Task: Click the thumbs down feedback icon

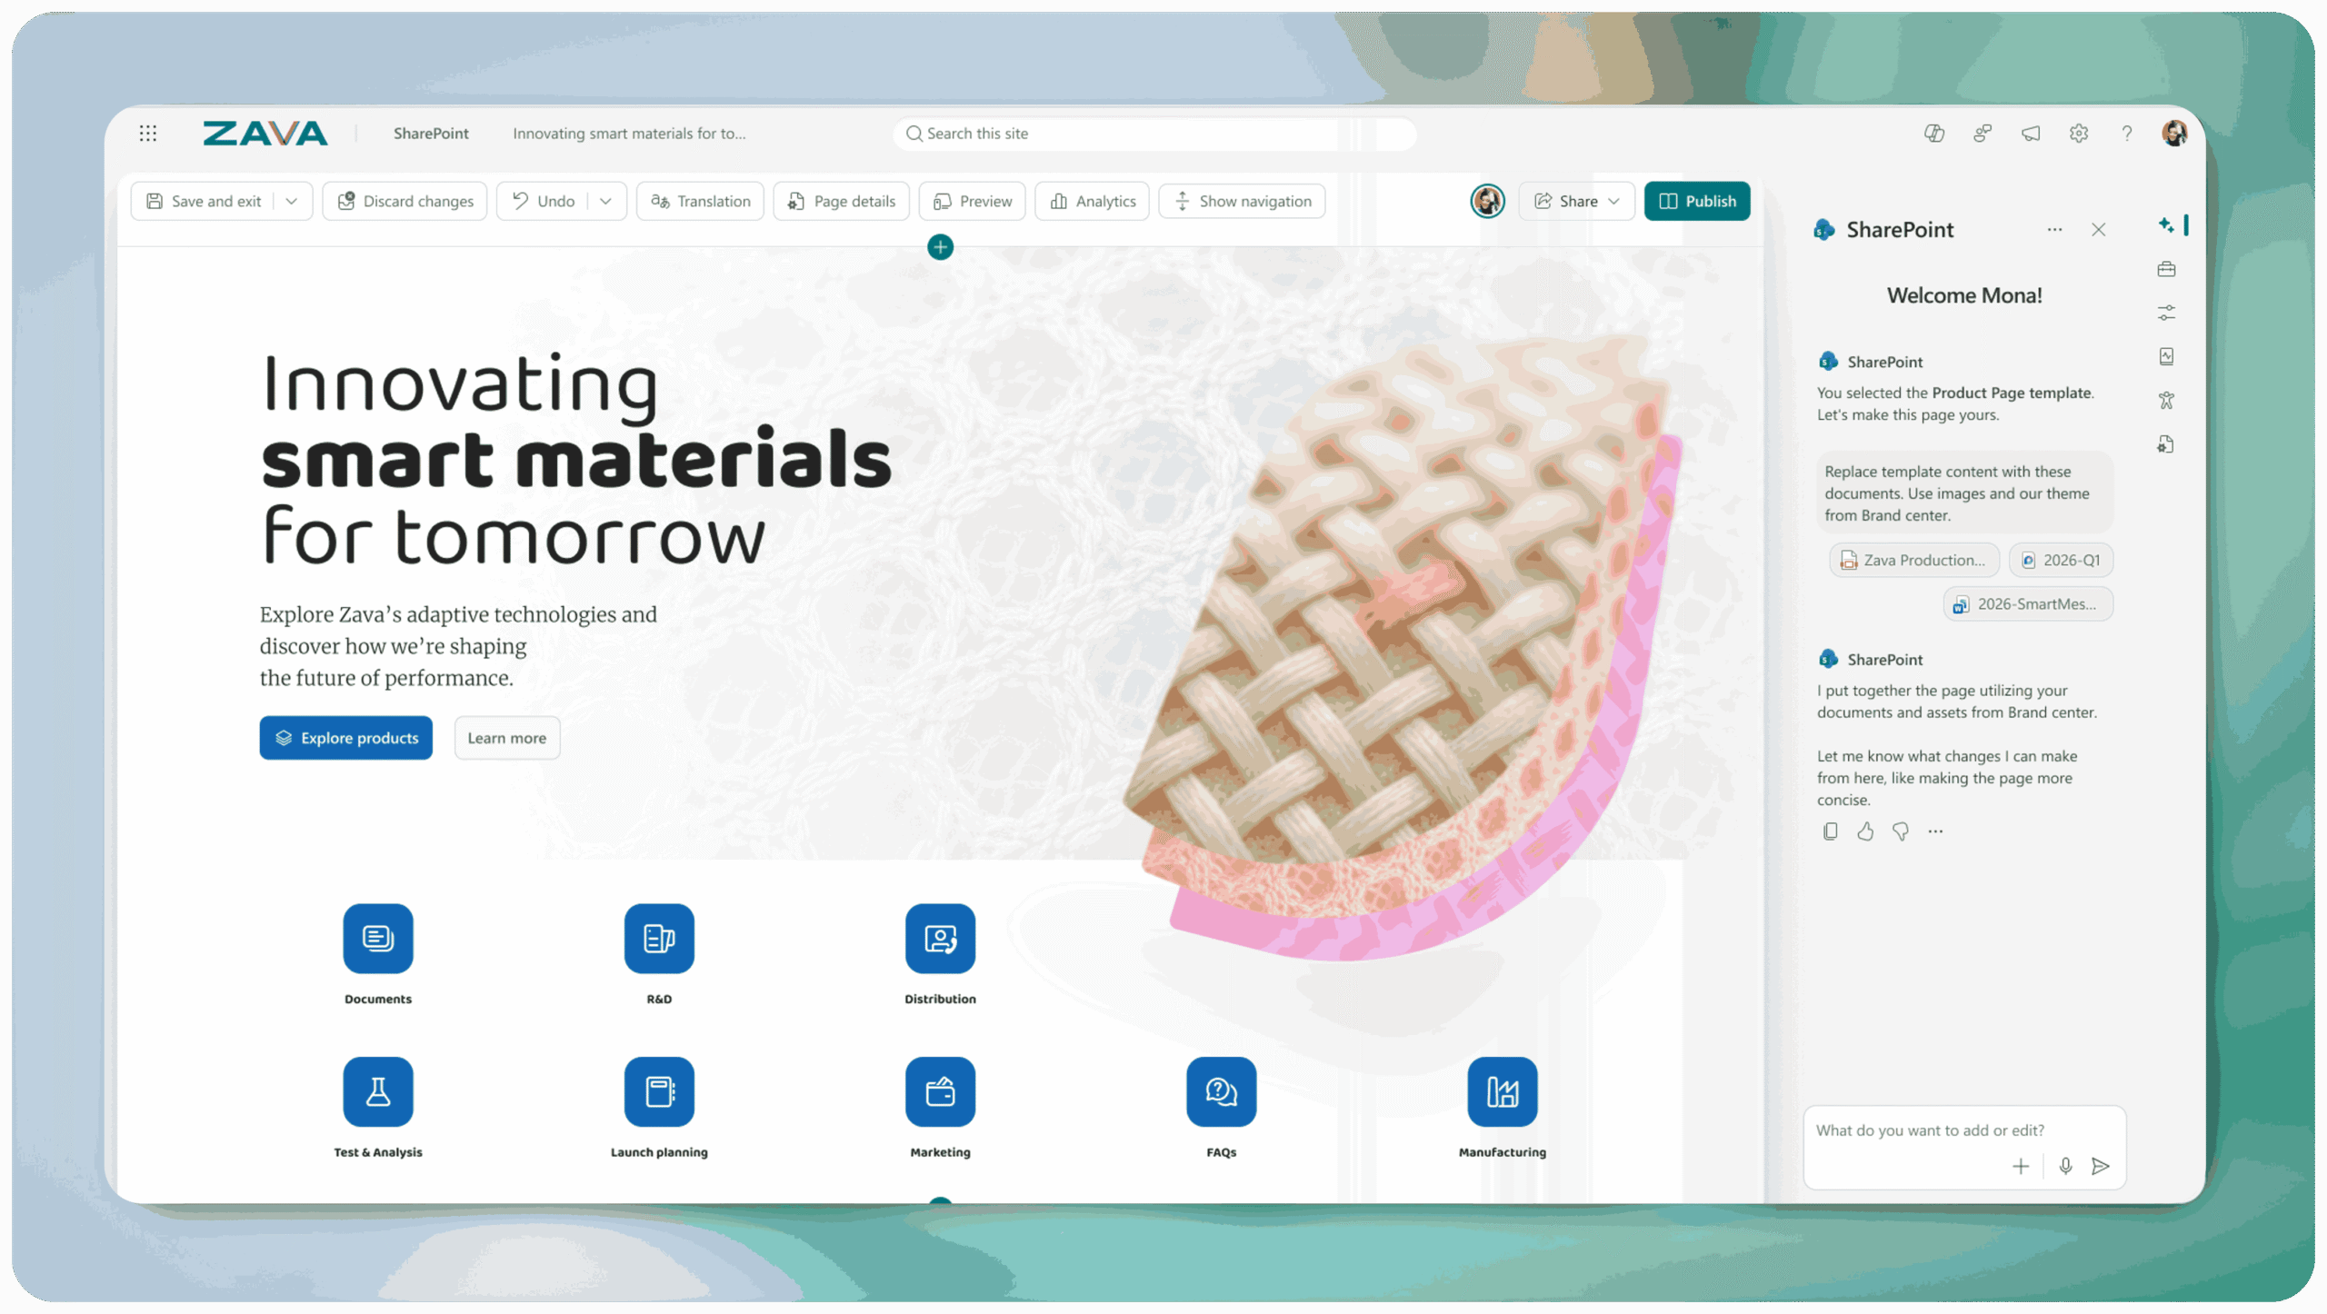Action: (1900, 831)
